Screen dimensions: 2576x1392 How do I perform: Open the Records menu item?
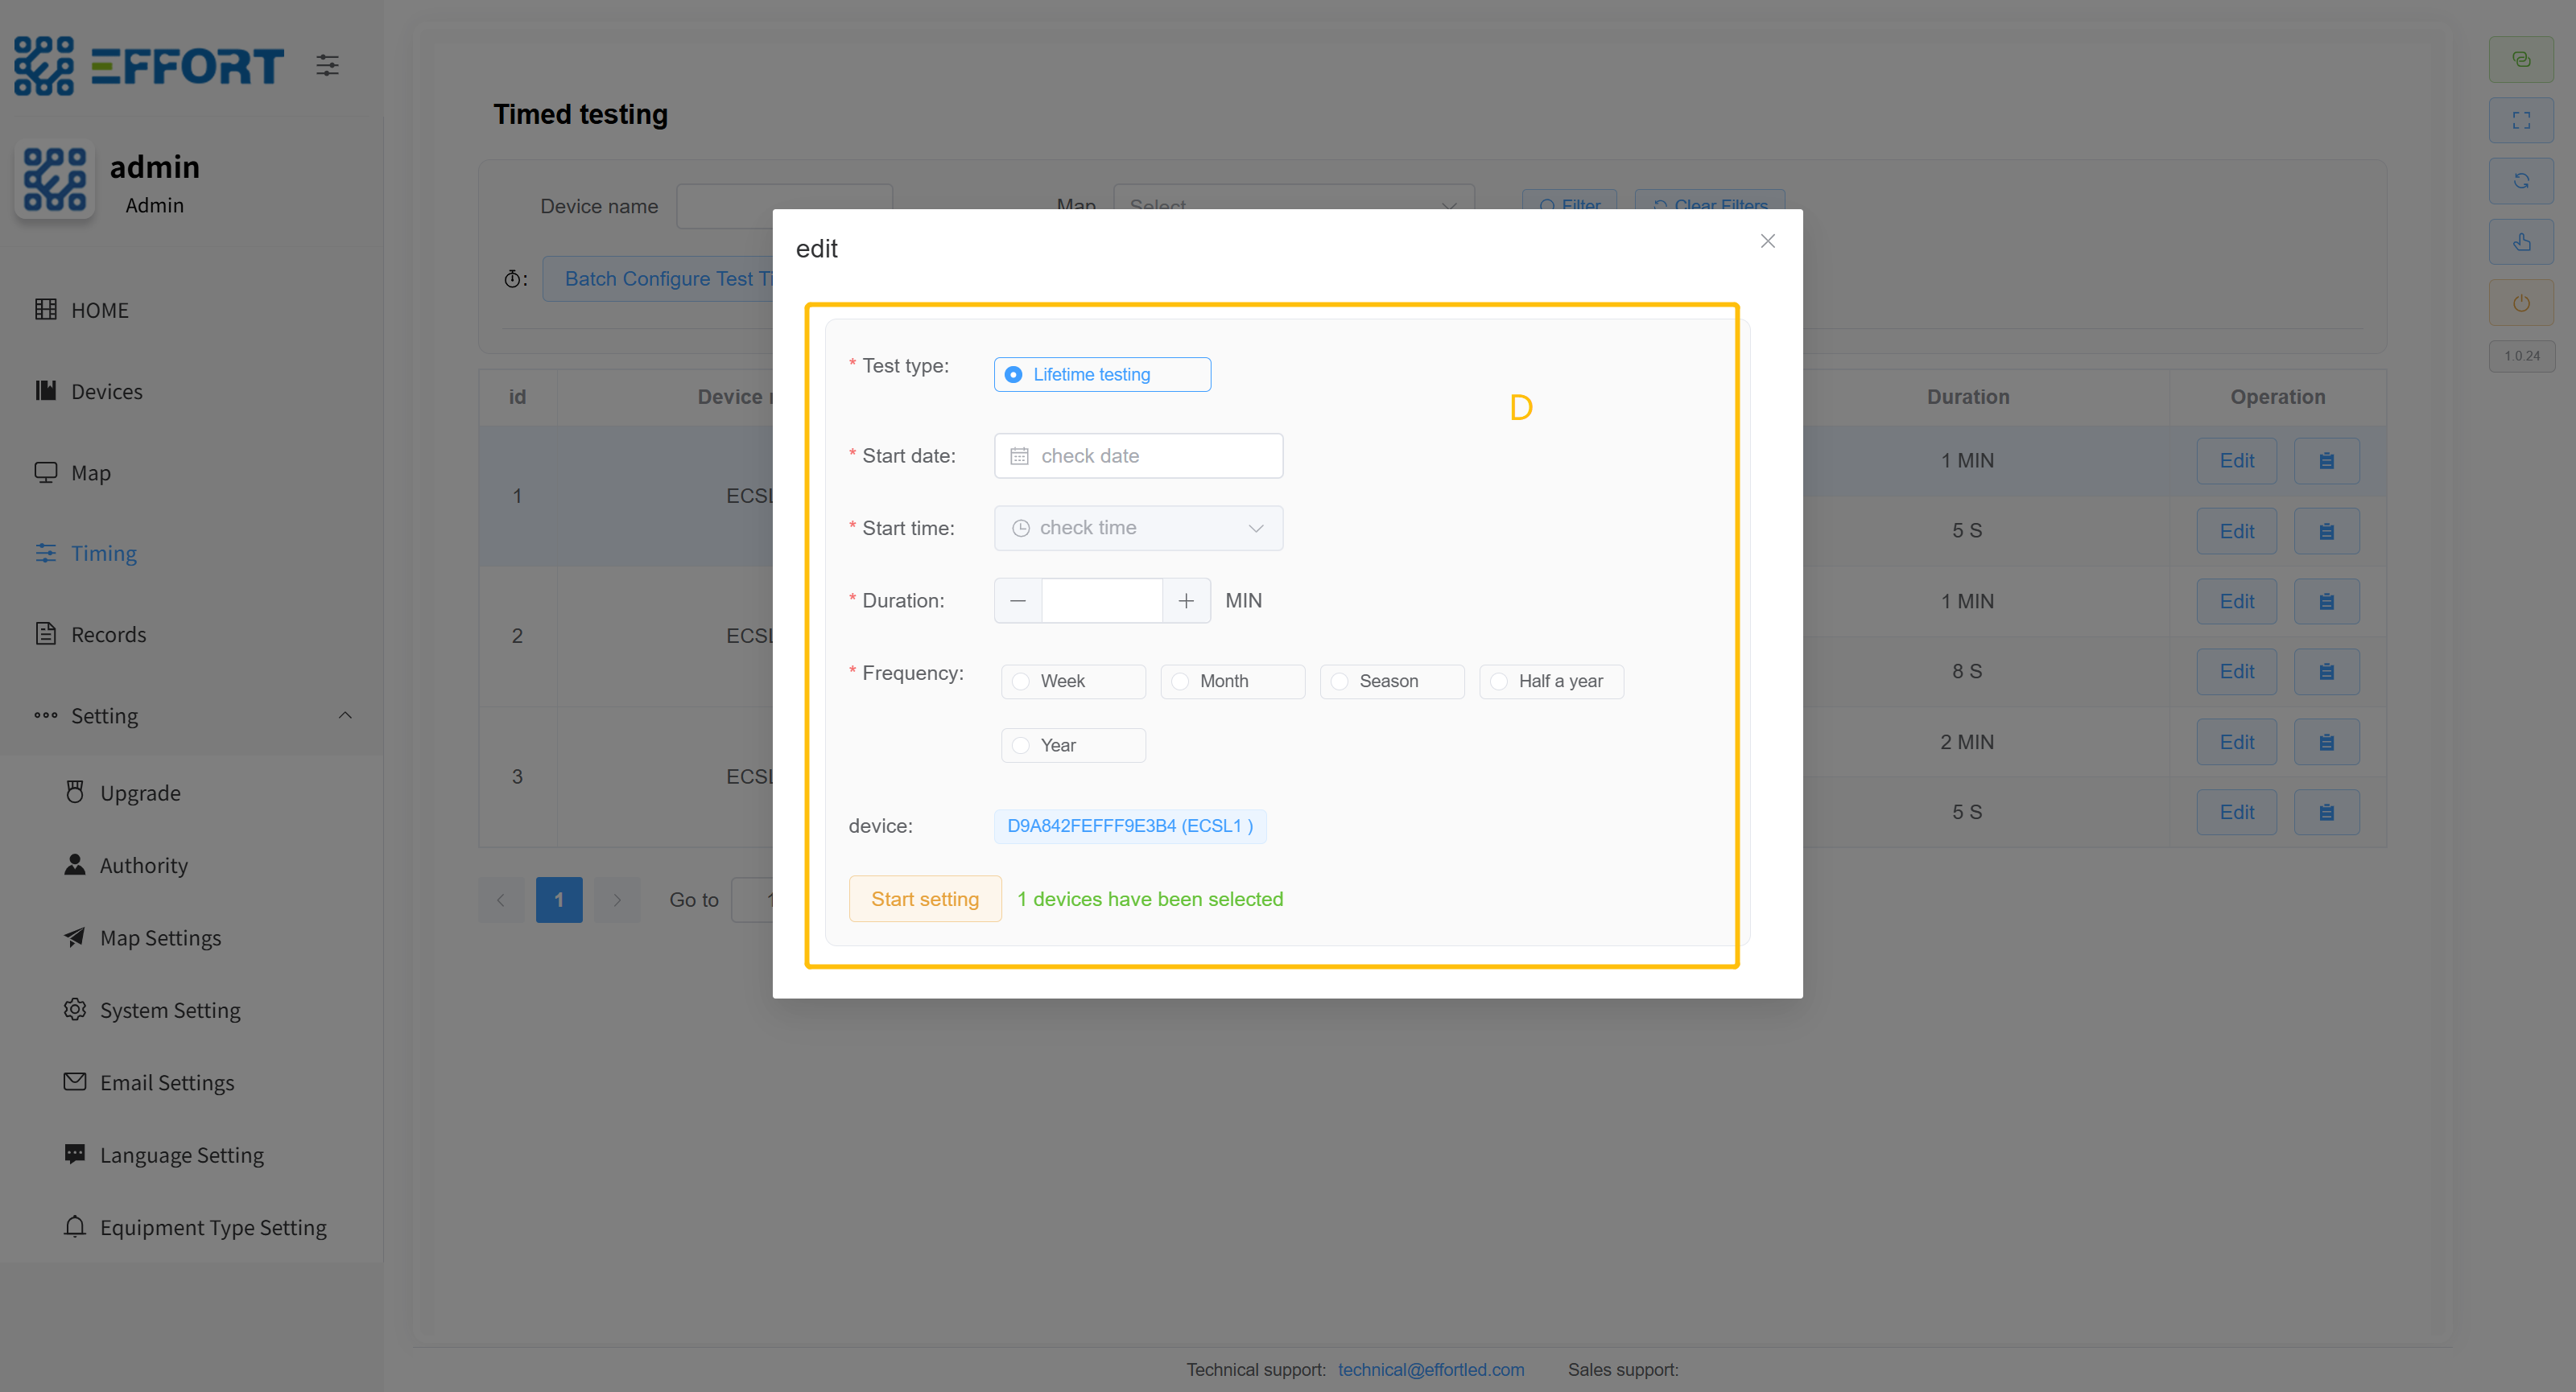click(108, 635)
